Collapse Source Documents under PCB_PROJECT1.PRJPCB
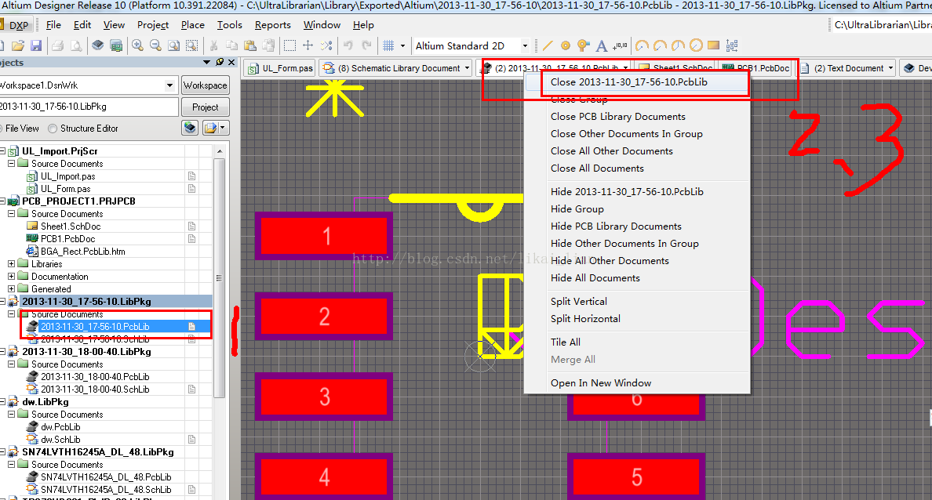 [x=11, y=213]
